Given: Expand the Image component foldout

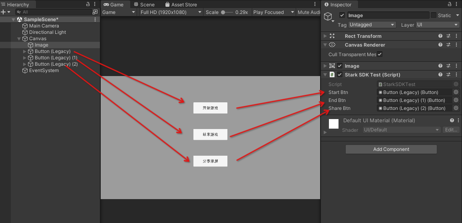Looking at the screenshot, I should (325, 66).
